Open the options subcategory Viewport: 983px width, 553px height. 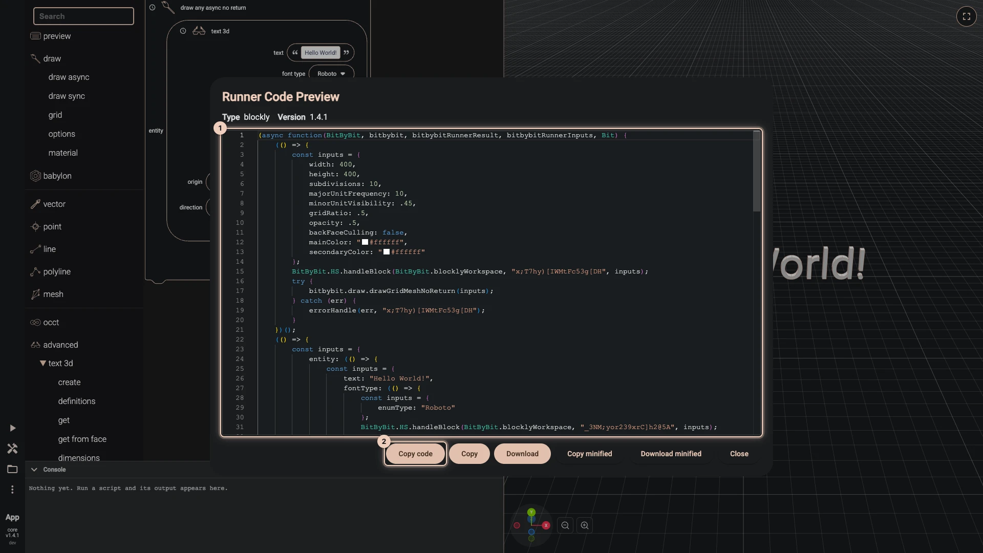coord(61,134)
